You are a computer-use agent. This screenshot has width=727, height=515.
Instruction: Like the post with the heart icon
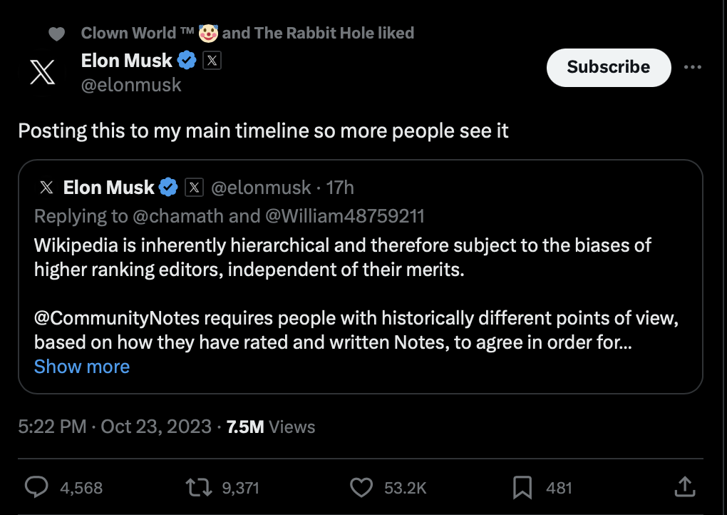point(363,487)
